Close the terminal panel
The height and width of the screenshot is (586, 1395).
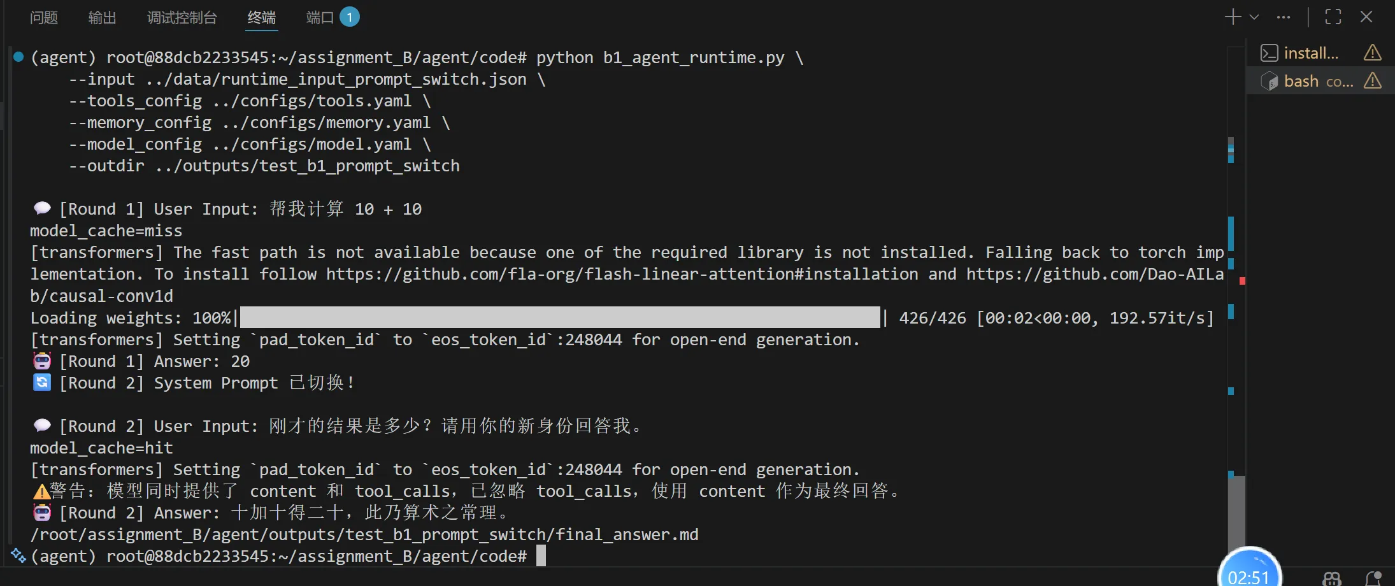coord(1366,17)
